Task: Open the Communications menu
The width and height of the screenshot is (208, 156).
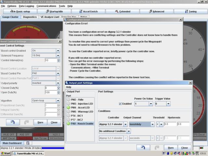Action: (46, 6)
